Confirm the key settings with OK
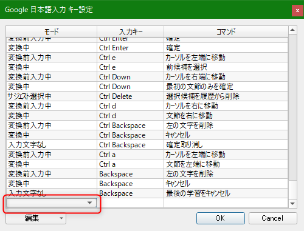The height and width of the screenshot is (231, 304). coord(221,218)
